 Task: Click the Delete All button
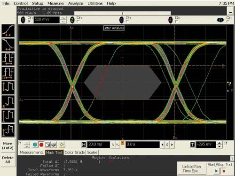pyautogui.click(x=8, y=160)
